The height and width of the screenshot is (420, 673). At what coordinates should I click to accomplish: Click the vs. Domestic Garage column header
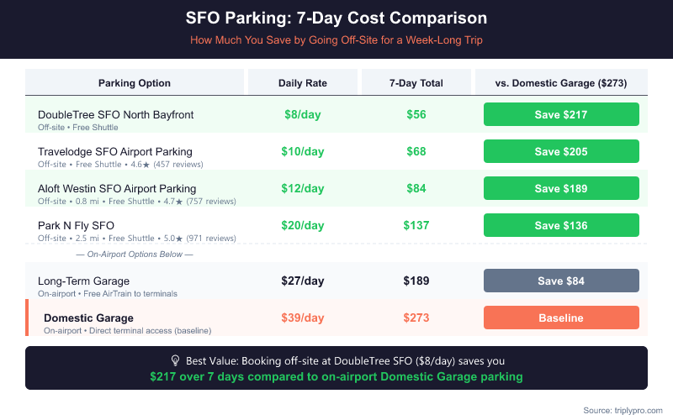561,83
